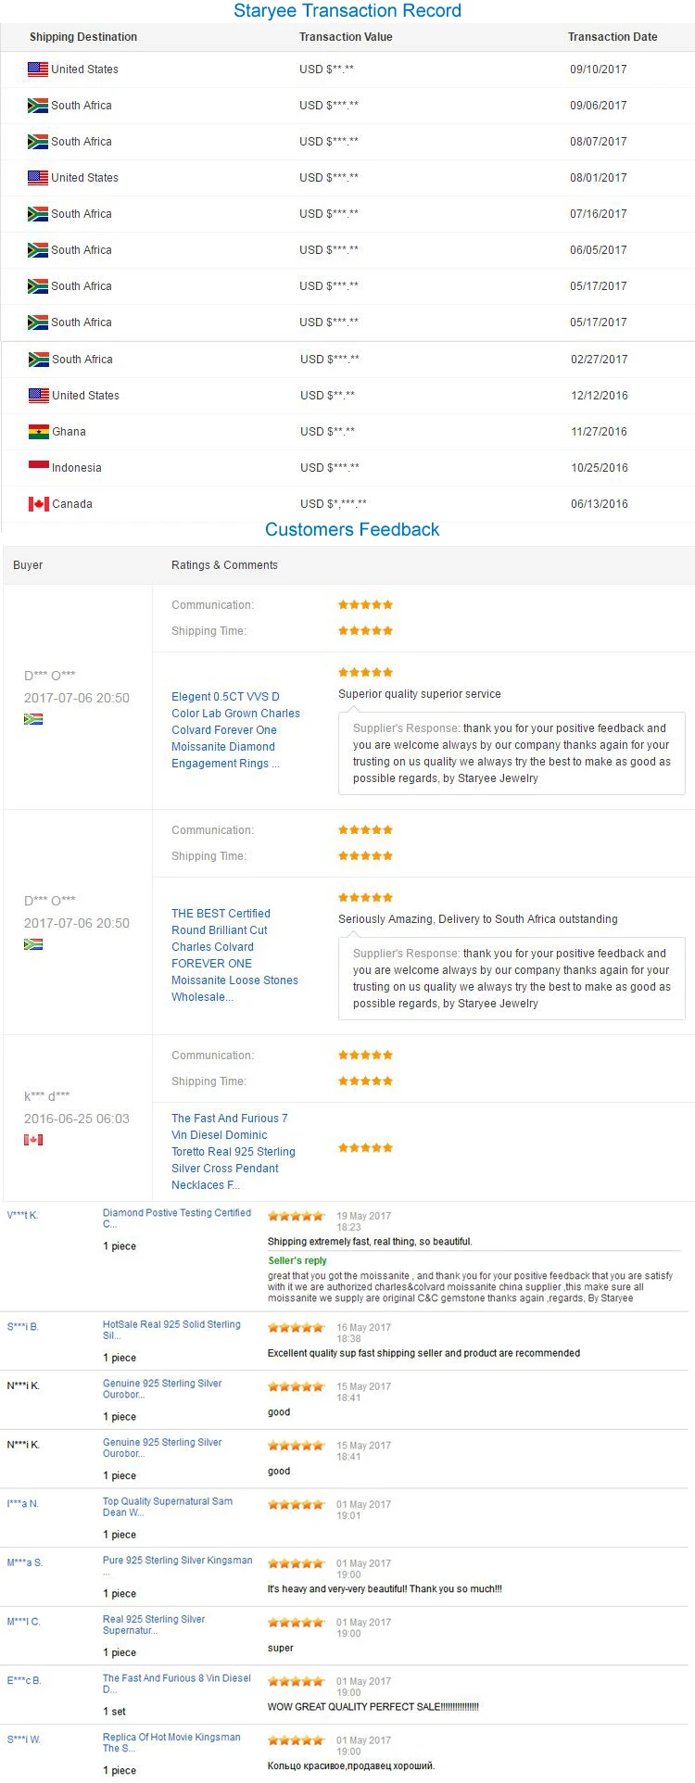Click the Ghana flag icon
This screenshot has height=1783, width=695.
click(x=38, y=432)
